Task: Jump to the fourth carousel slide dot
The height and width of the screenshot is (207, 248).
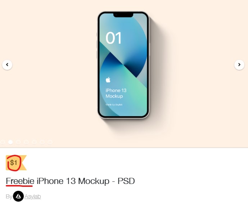Action: click(26, 142)
